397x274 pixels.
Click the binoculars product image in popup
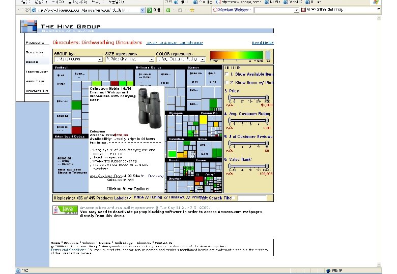click(x=150, y=108)
